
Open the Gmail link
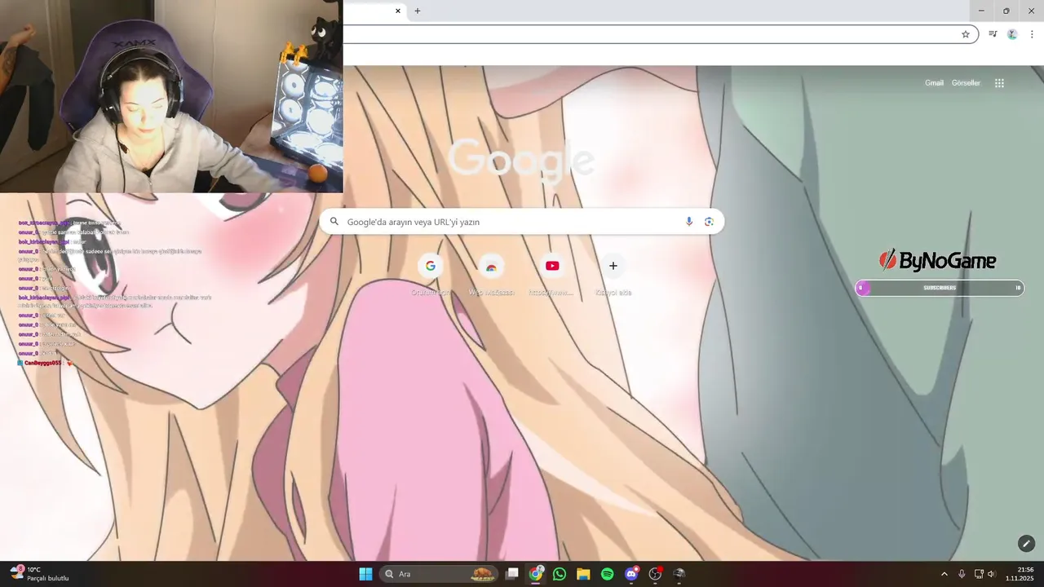(934, 83)
